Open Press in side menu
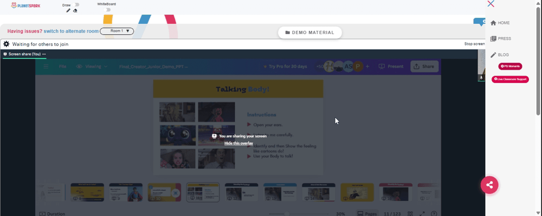 (500, 38)
